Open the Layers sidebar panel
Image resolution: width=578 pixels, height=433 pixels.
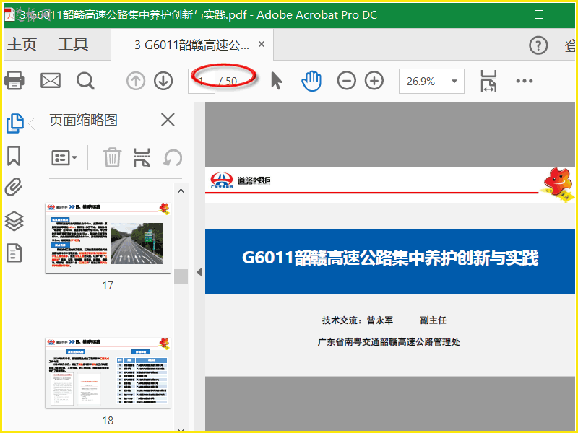coord(14,221)
